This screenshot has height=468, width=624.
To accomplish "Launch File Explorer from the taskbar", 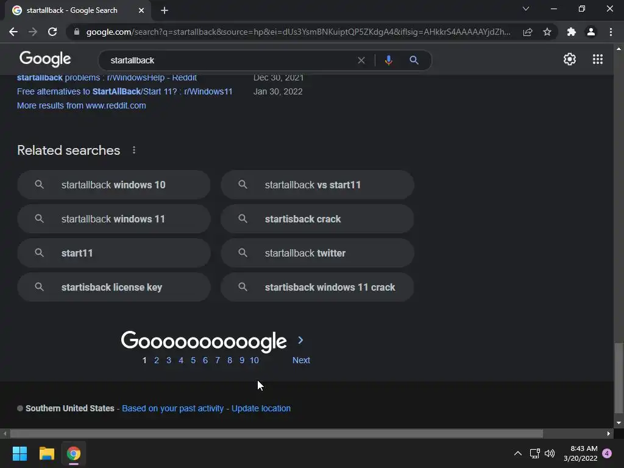I will click(46, 453).
